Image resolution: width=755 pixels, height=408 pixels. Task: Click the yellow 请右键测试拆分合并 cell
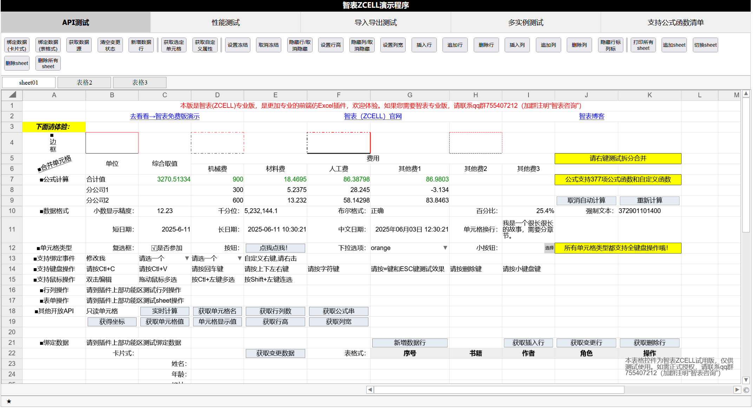618,158
